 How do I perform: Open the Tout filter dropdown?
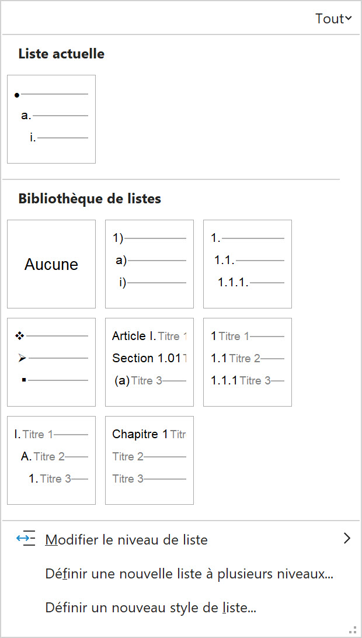(333, 19)
